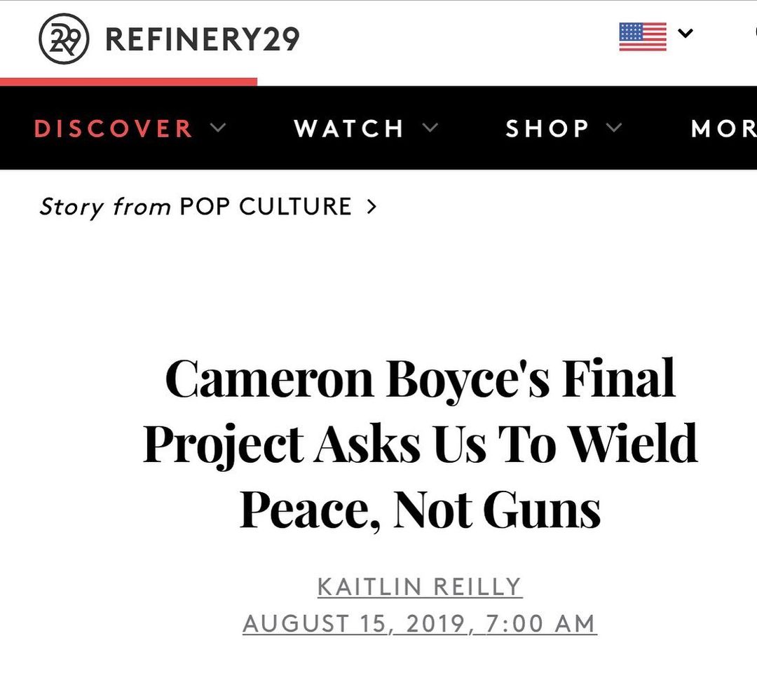This screenshot has width=757, height=685.
Task: Expand the country edition dropdown arrow
Action: pos(686,33)
